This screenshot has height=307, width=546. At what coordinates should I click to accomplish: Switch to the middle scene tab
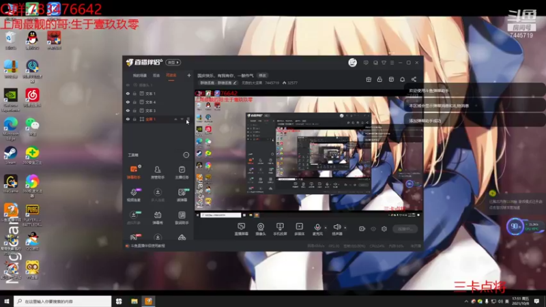(x=156, y=76)
